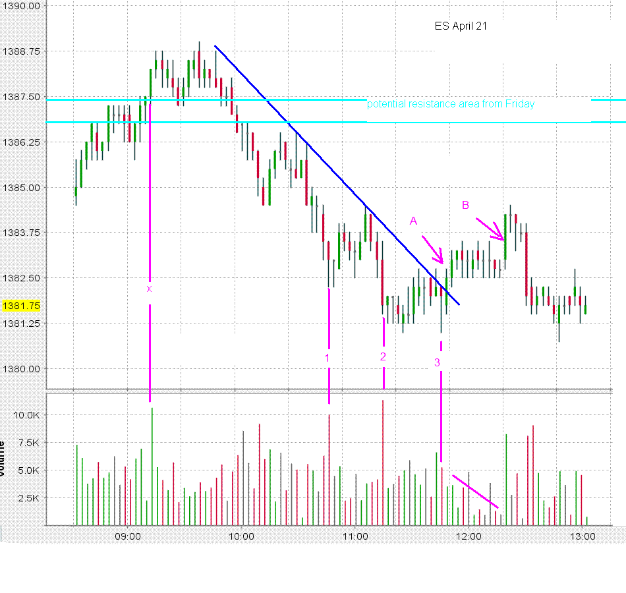
Task: Click the 1383.75 price axis label
Action: [x=21, y=233]
